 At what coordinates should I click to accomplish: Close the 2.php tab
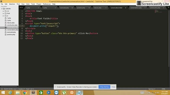(55, 8)
